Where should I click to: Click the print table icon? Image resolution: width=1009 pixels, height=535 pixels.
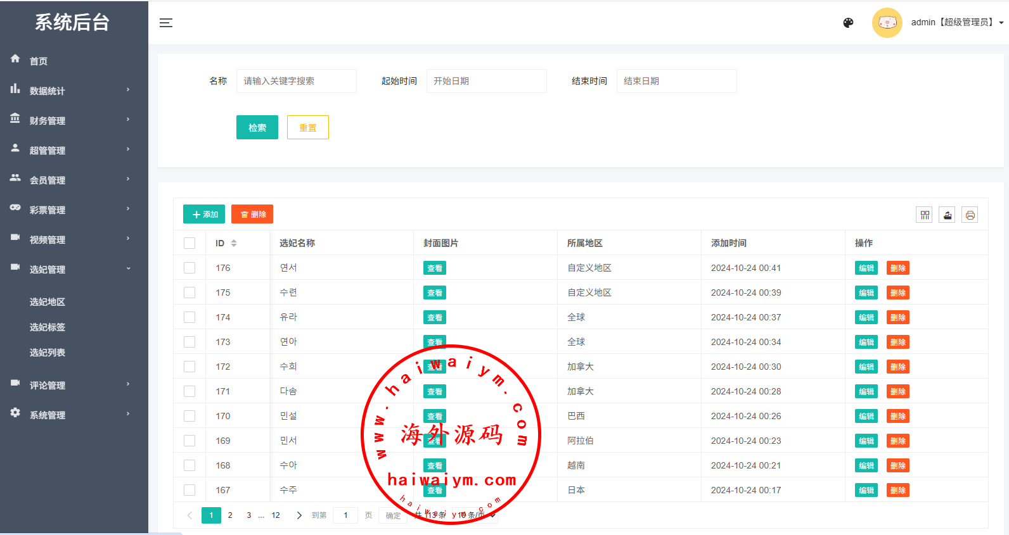pyautogui.click(x=970, y=215)
